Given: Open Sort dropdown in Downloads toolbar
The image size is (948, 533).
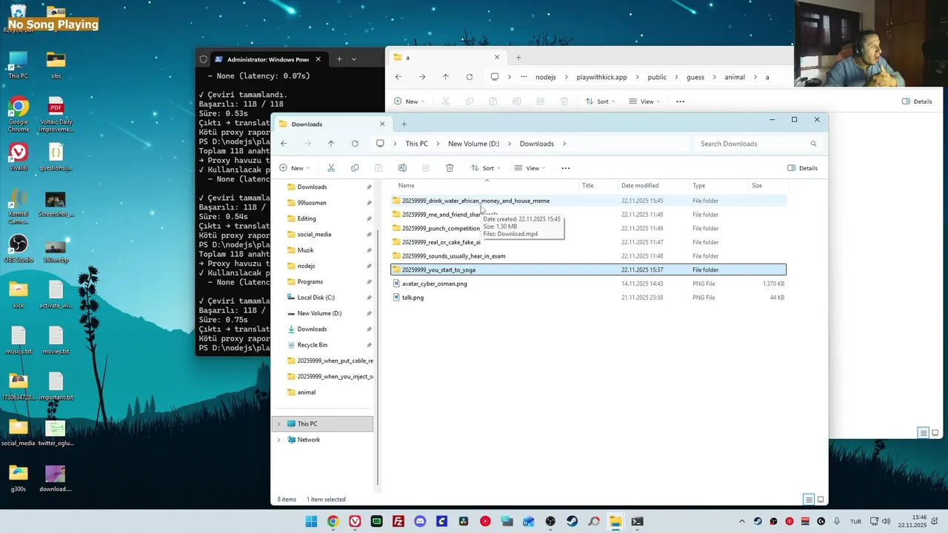Looking at the screenshot, I should pyautogui.click(x=487, y=168).
